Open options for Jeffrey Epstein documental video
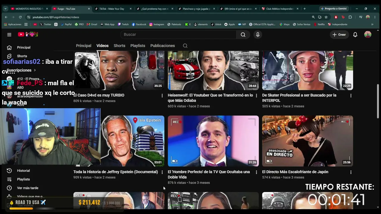The width and height of the screenshot is (381, 214). (162, 172)
